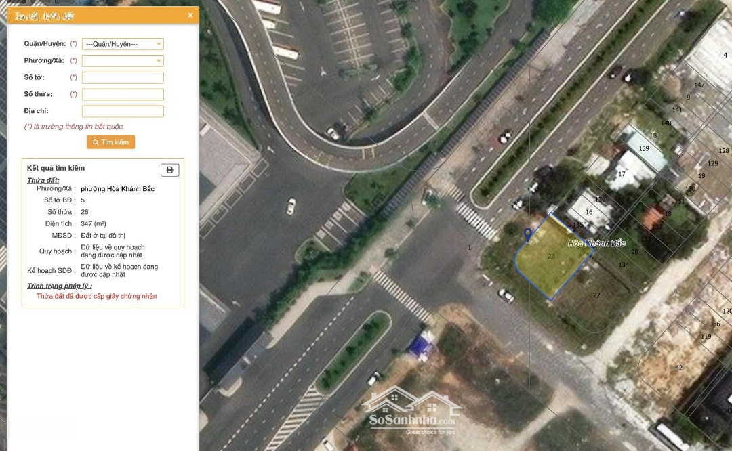Click the Hòa Khánh Bắc map label
Screen dimensions: 732x451
(596, 243)
